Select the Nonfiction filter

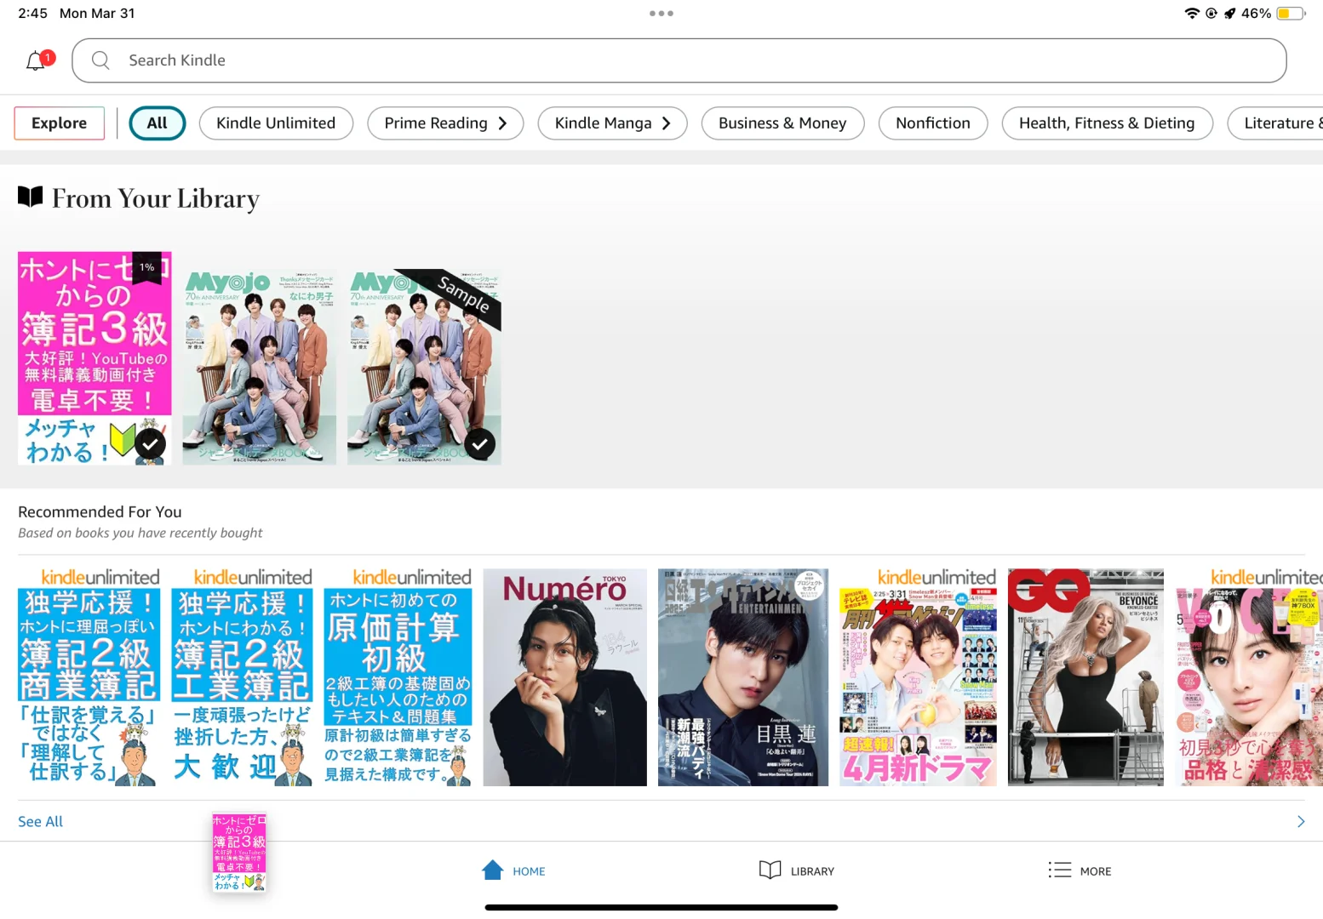(933, 123)
